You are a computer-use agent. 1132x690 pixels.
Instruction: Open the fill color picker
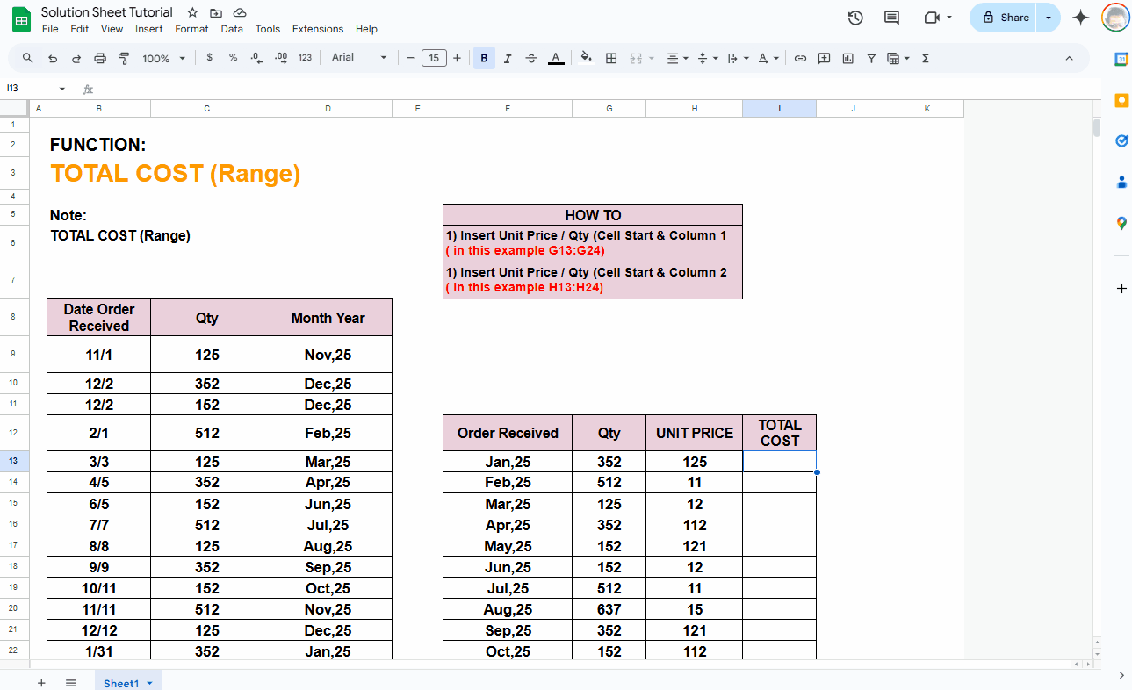pyautogui.click(x=587, y=58)
